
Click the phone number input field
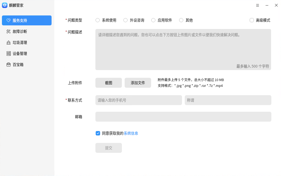138,100
